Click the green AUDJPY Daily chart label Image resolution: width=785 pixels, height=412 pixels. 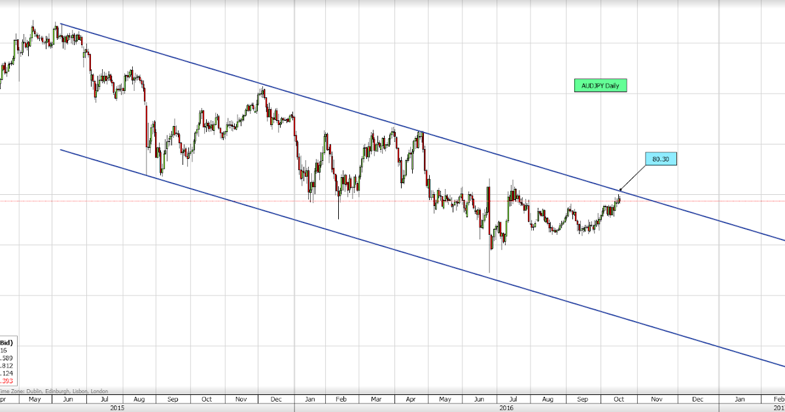[600, 85]
